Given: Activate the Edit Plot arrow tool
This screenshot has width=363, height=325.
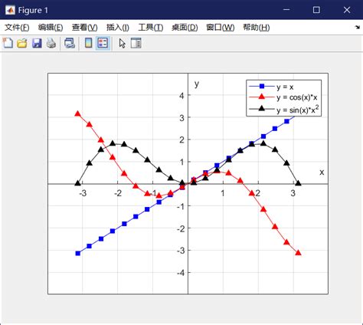Looking at the screenshot, I should 122,43.
